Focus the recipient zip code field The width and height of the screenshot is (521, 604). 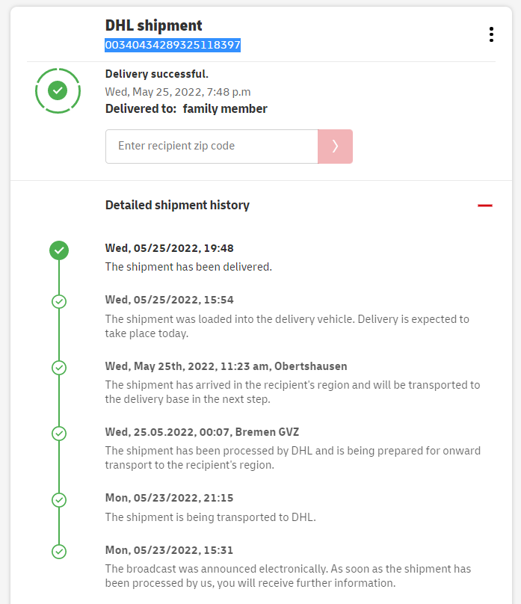click(x=212, y=147)
